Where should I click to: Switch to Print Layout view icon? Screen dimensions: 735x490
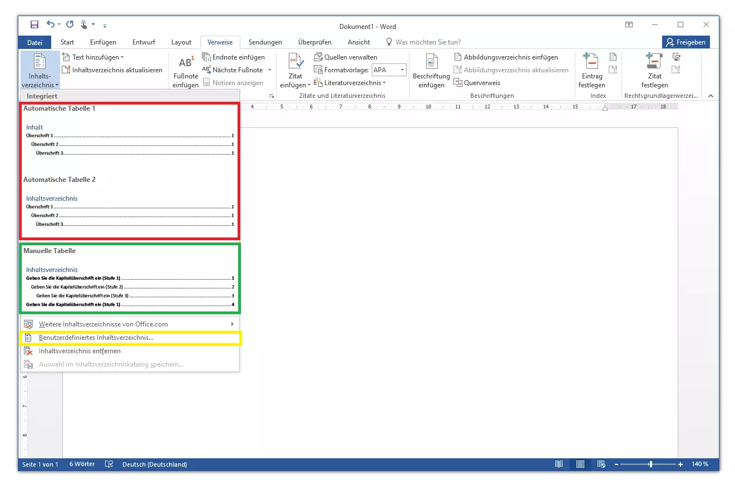(x=580, y=464)
